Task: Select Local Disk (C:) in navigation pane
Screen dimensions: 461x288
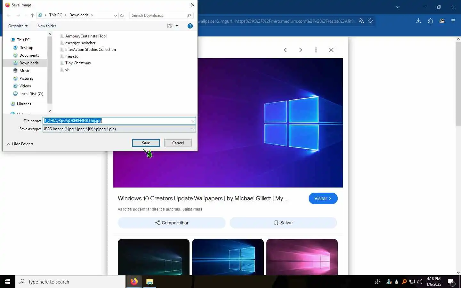Action: point(31,94)
